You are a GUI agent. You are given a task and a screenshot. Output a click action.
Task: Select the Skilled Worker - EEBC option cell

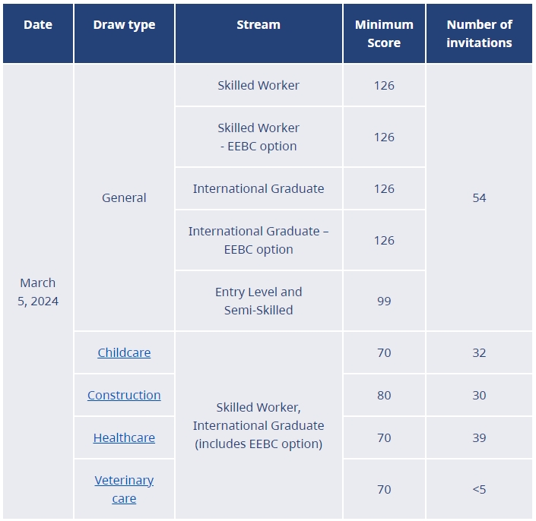(x=258, y=137)
